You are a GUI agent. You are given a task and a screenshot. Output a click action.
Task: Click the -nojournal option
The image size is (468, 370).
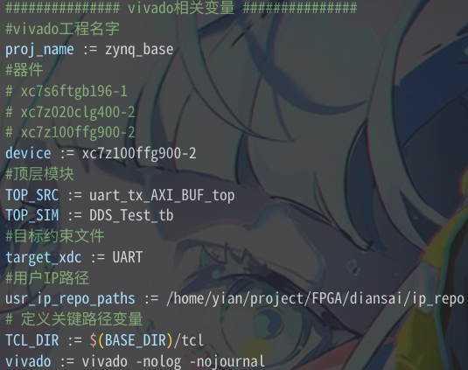pyautogui.click(x=227, y=361)
